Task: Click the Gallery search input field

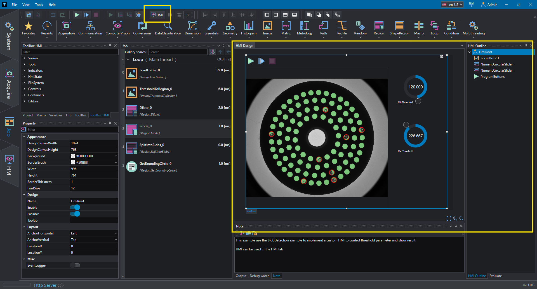Action: coord(178,52)
